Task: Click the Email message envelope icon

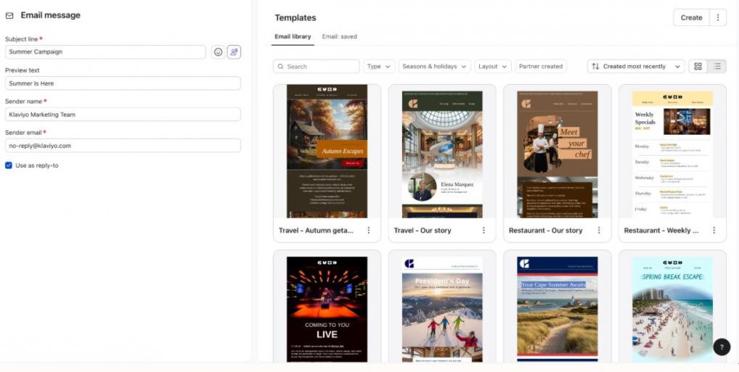Action: click(x=9, y=15)
